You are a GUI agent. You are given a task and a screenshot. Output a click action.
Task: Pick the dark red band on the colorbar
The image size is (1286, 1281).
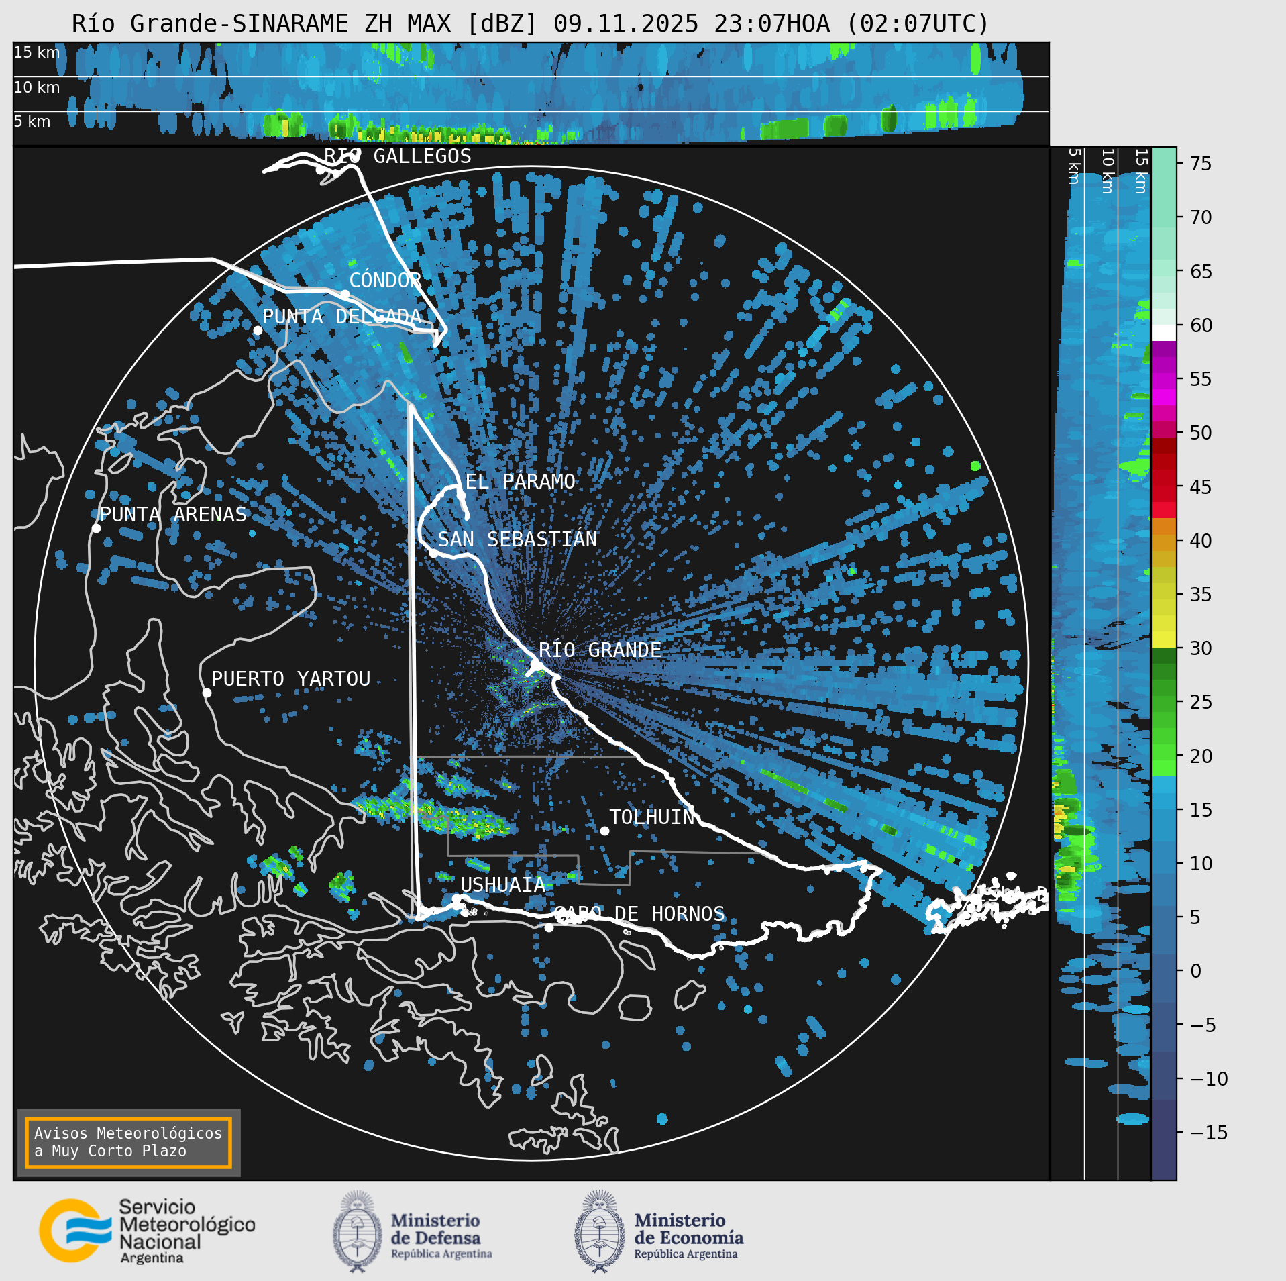[x=1164, y=446]
